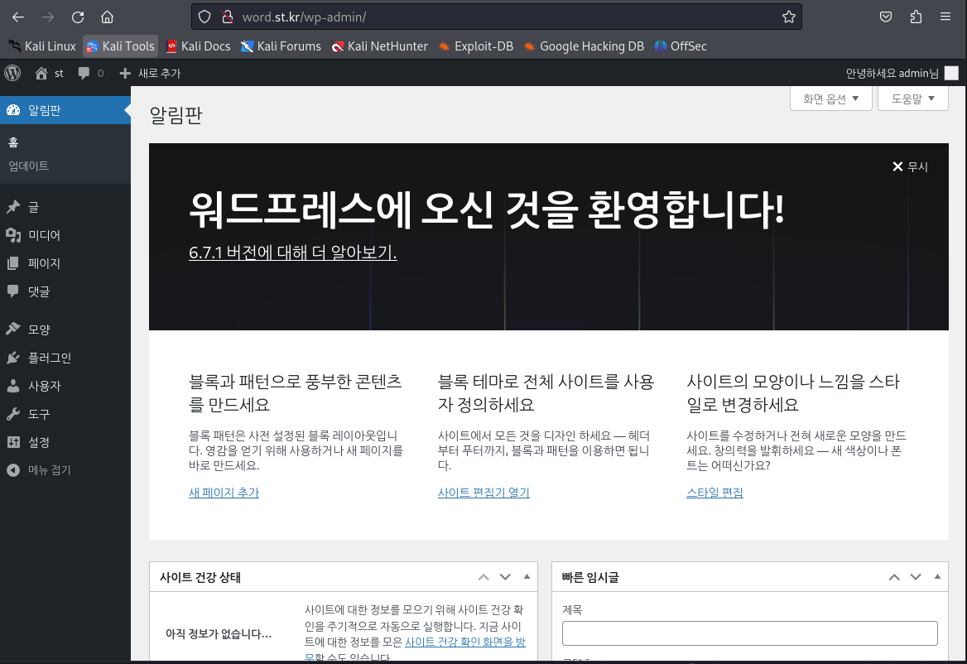Open comments bubble in admin bar
Image resolution: width=967 pixels, height=664 pixels.
coord(91,74)
